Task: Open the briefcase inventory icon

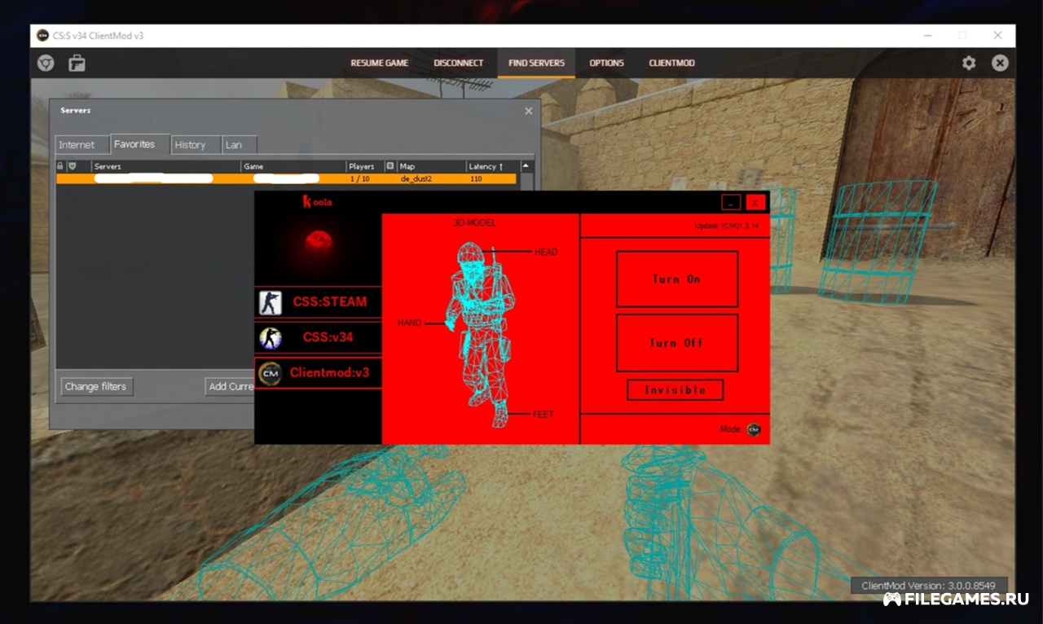Action: 77,63
